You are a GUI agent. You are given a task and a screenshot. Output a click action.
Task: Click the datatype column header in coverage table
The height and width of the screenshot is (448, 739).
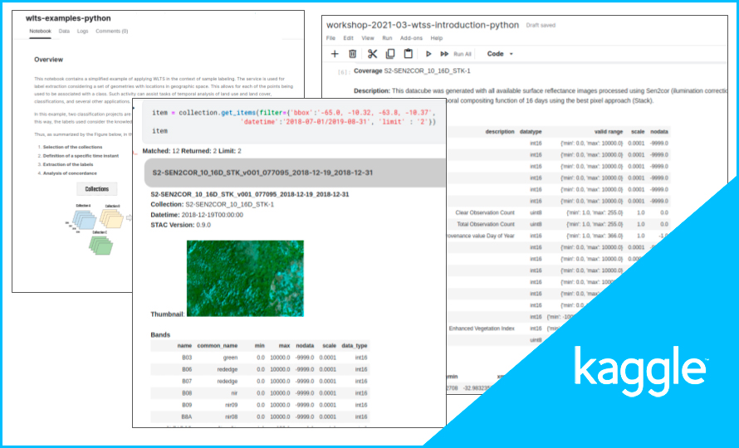[531, 132]
